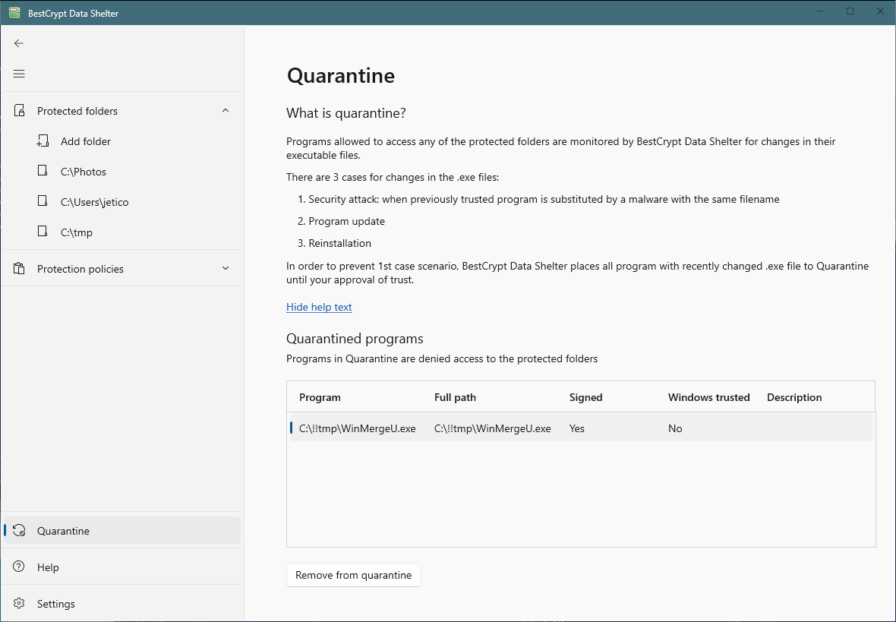
Task: Open the Help page
Action: point(122,567)
